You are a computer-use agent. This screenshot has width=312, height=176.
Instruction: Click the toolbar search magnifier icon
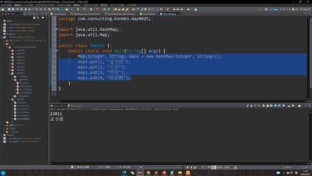pos(260,9)
